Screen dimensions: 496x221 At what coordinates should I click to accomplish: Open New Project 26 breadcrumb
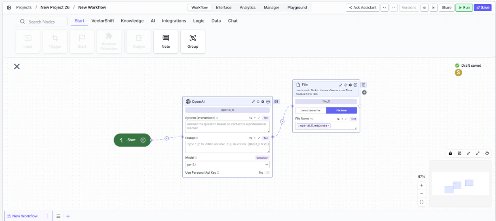coord(55,7)
